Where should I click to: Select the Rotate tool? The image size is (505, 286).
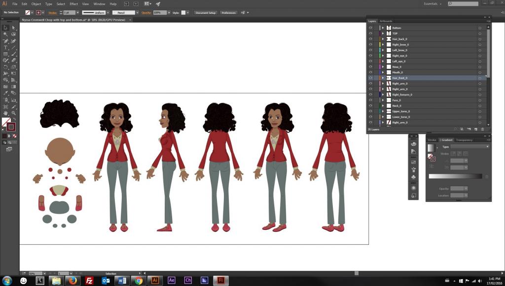click(x=5, y=67)
